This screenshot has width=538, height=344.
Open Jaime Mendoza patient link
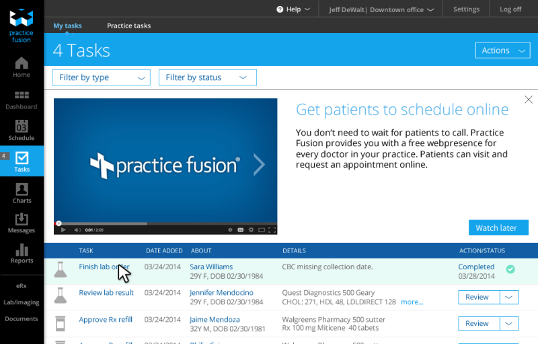click(x=215, y=320)
